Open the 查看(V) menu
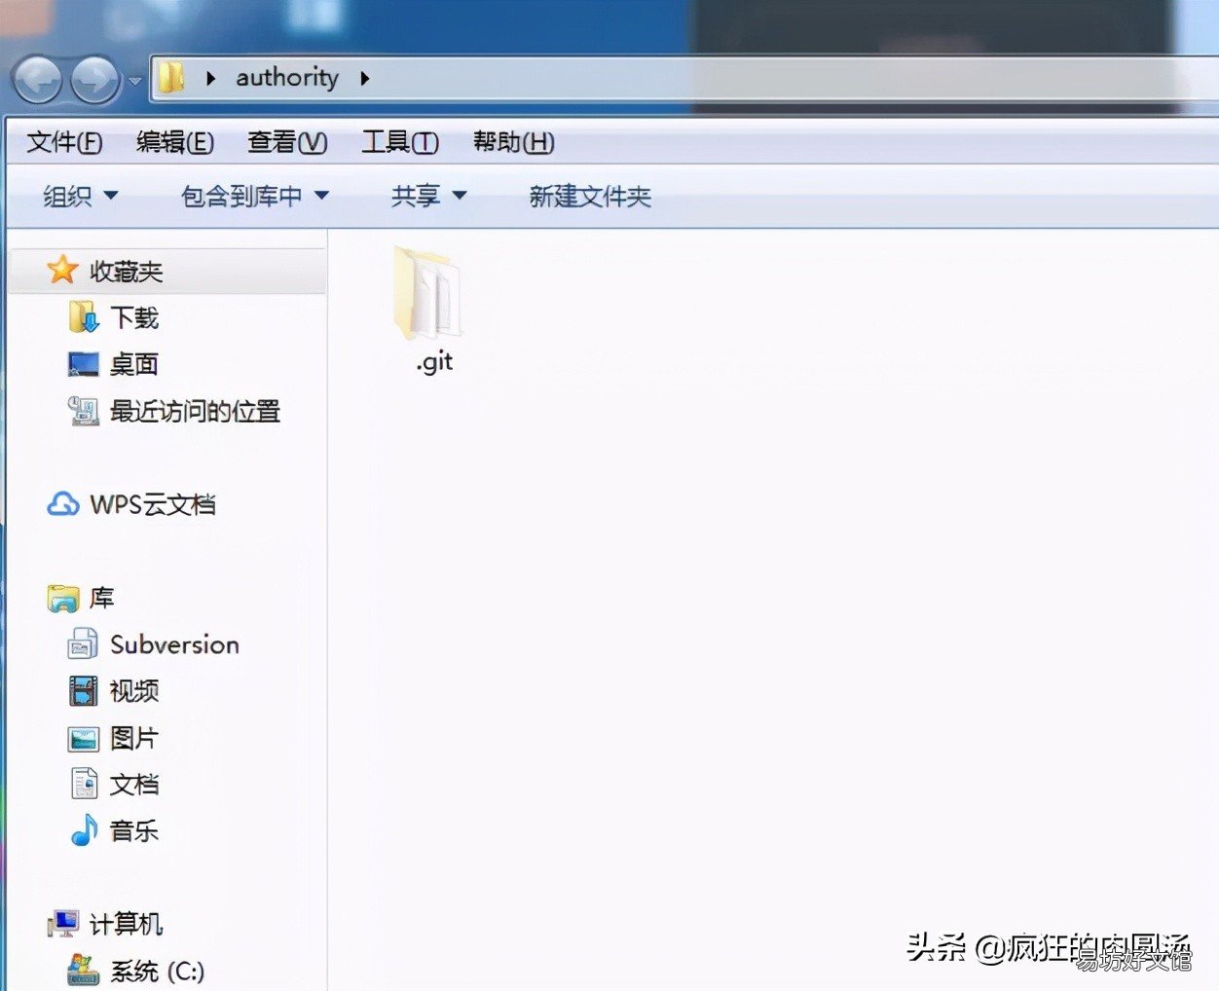Viewport: 1219px width, 991px height. coord(287,142)
